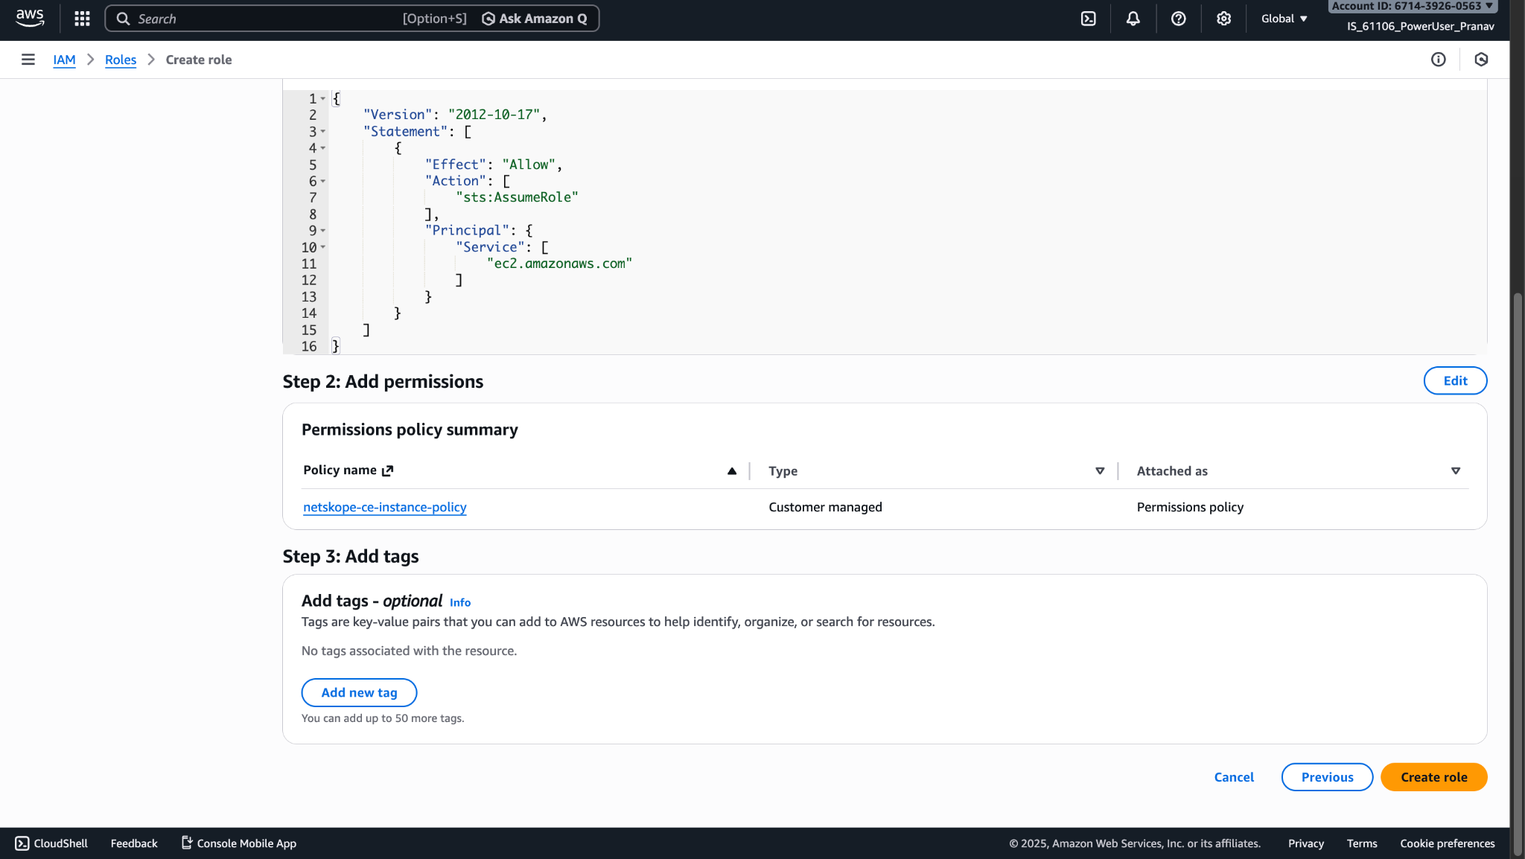This screenshot has height=859, width=1525.
Task: Expand the Global region dropdown
Action: tap(1284, 19)
